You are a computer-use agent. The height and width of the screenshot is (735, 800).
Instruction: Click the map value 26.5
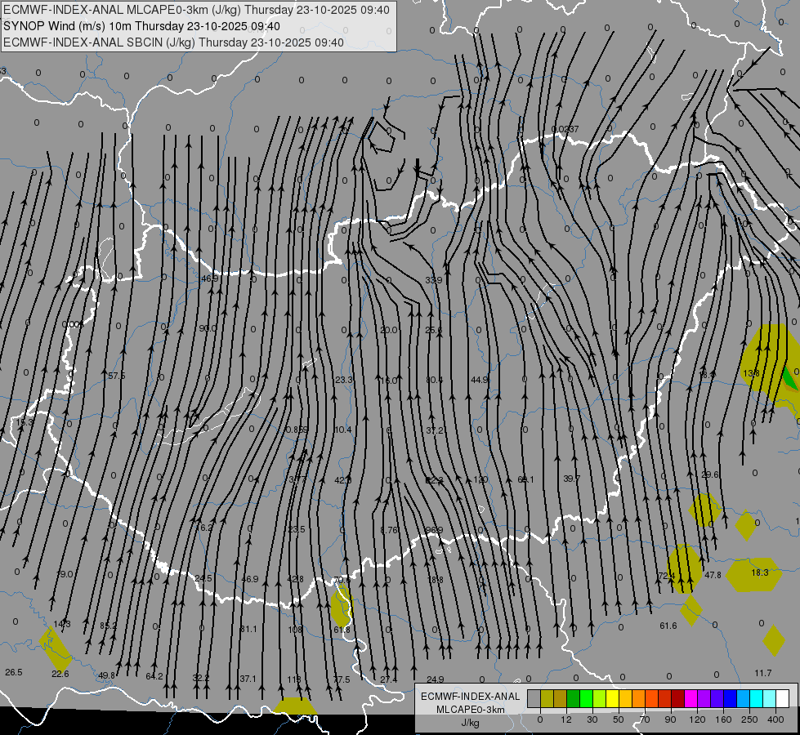[x=14, y=672]
